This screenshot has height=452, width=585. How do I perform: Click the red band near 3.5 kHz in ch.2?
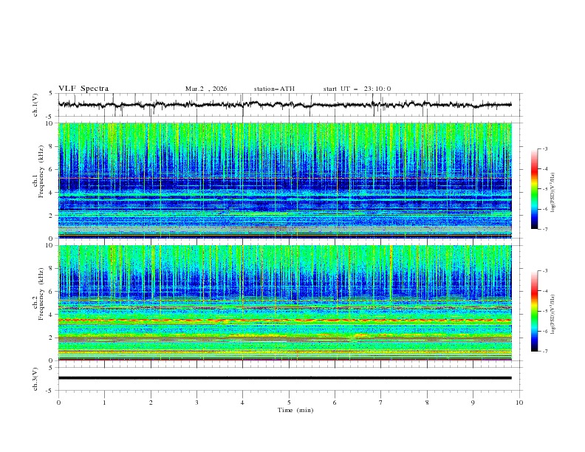284,320
